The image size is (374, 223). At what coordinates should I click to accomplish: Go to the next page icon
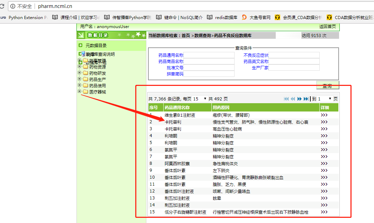299,99
